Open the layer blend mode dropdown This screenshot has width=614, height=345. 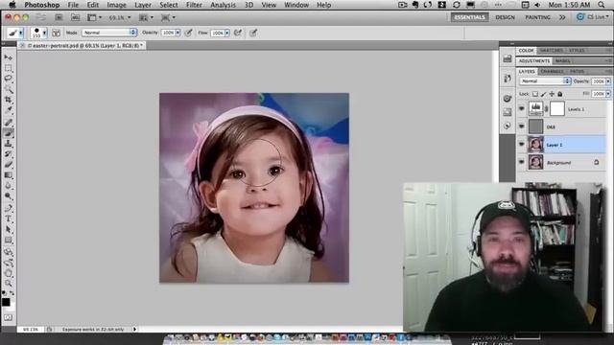coord(545,80)
